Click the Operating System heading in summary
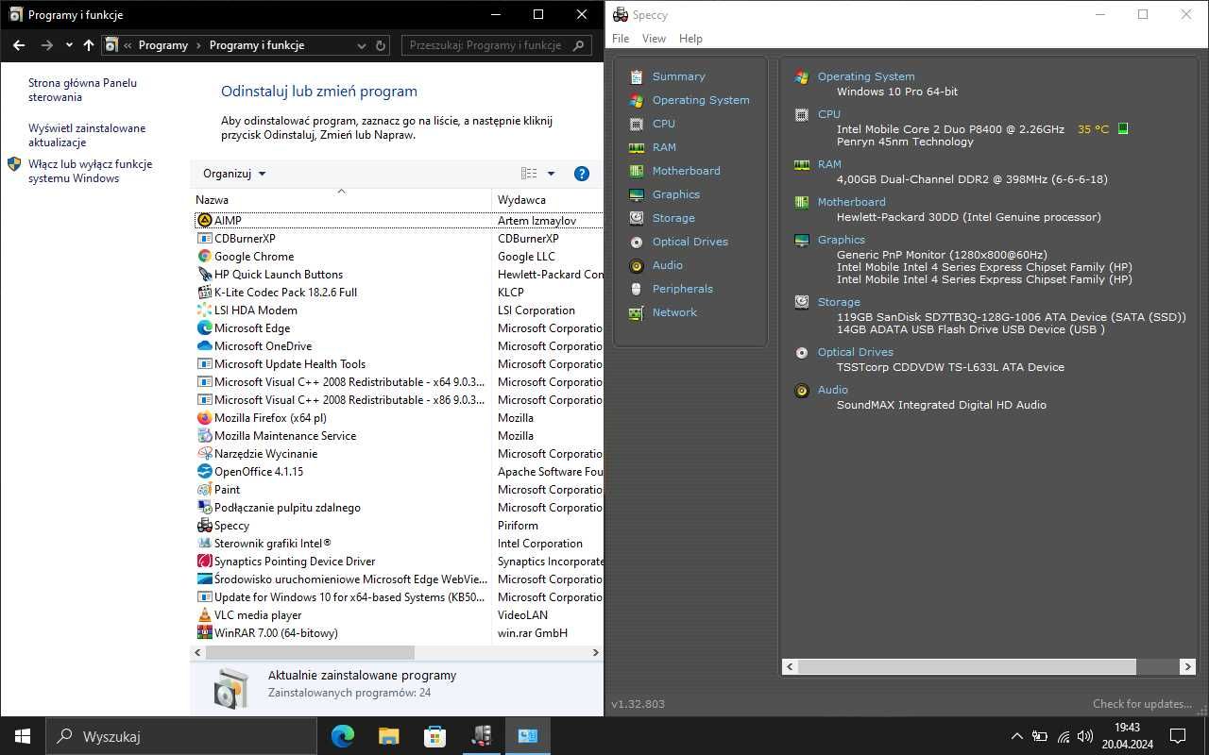This screenshot has width=1209, height=755. click(866, 76)
